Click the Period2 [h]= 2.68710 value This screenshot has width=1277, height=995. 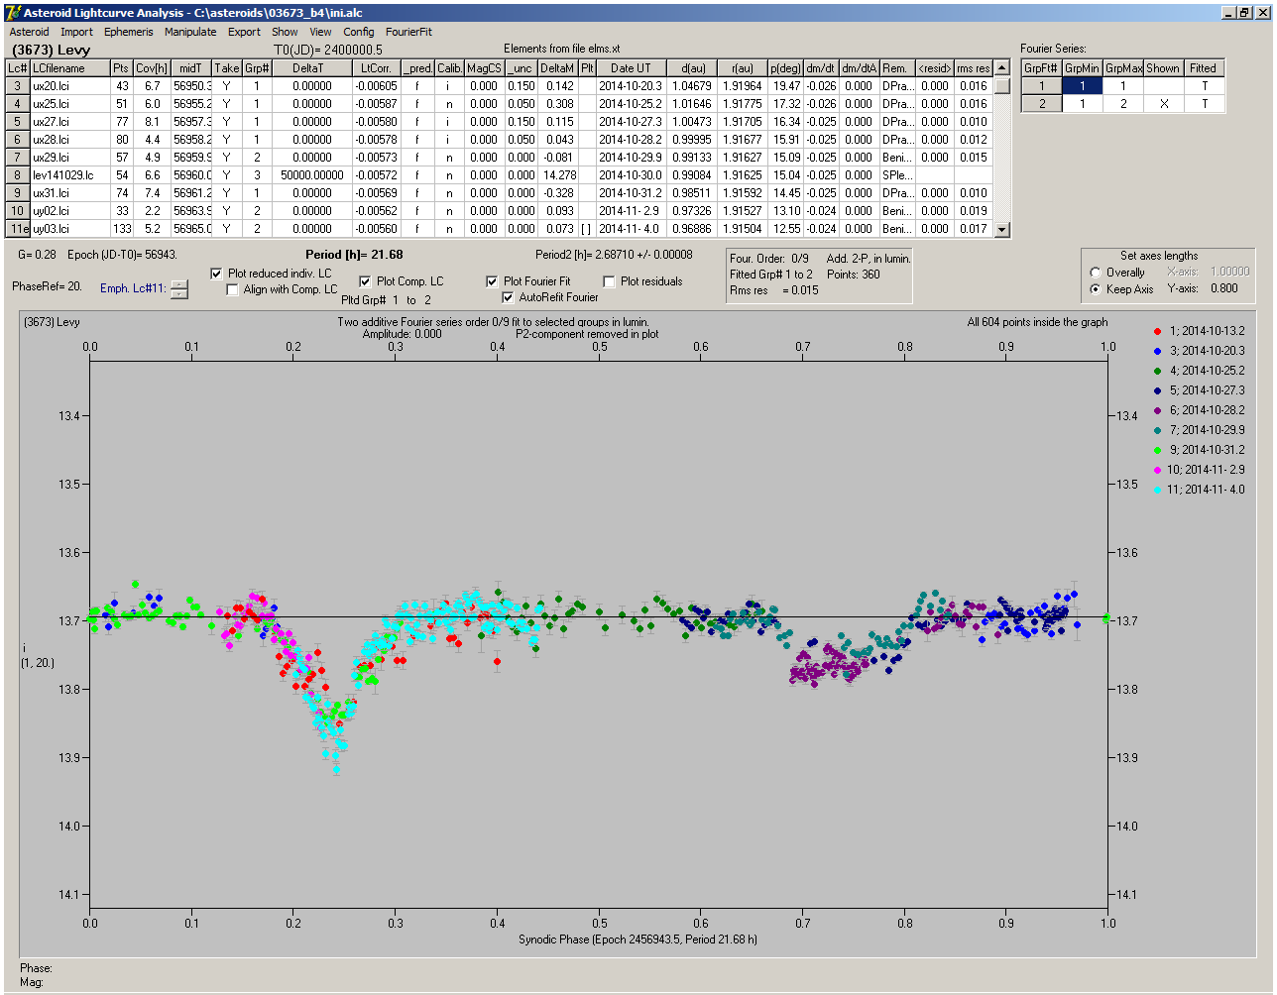point(614,255)
